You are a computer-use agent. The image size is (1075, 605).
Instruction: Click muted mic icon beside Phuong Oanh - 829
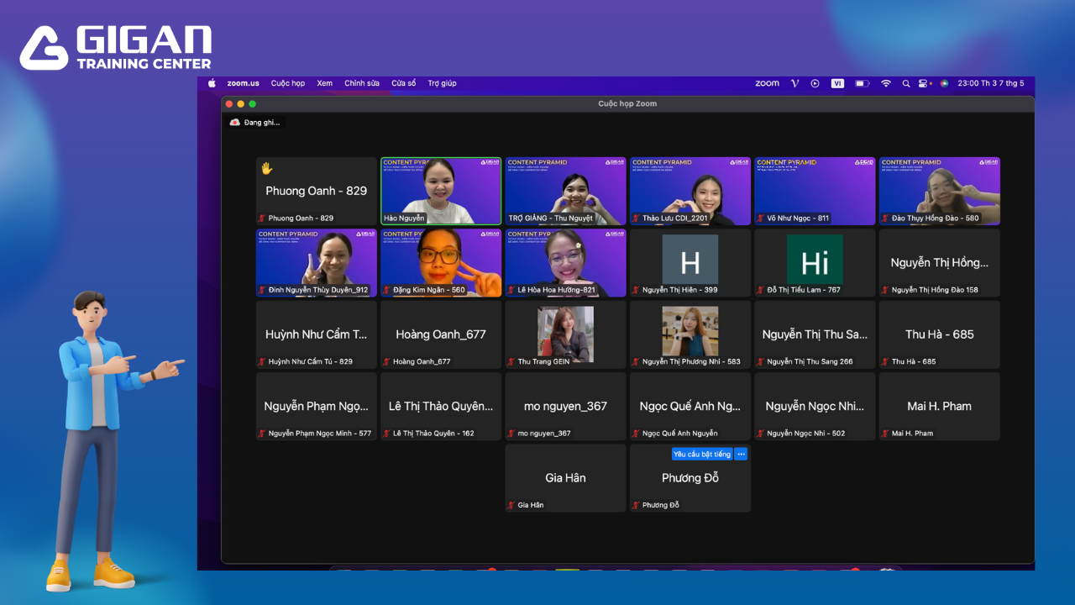tap(262, 218)
